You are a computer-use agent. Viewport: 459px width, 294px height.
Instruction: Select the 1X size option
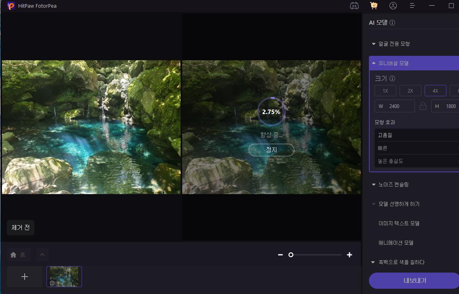(385, 91)
